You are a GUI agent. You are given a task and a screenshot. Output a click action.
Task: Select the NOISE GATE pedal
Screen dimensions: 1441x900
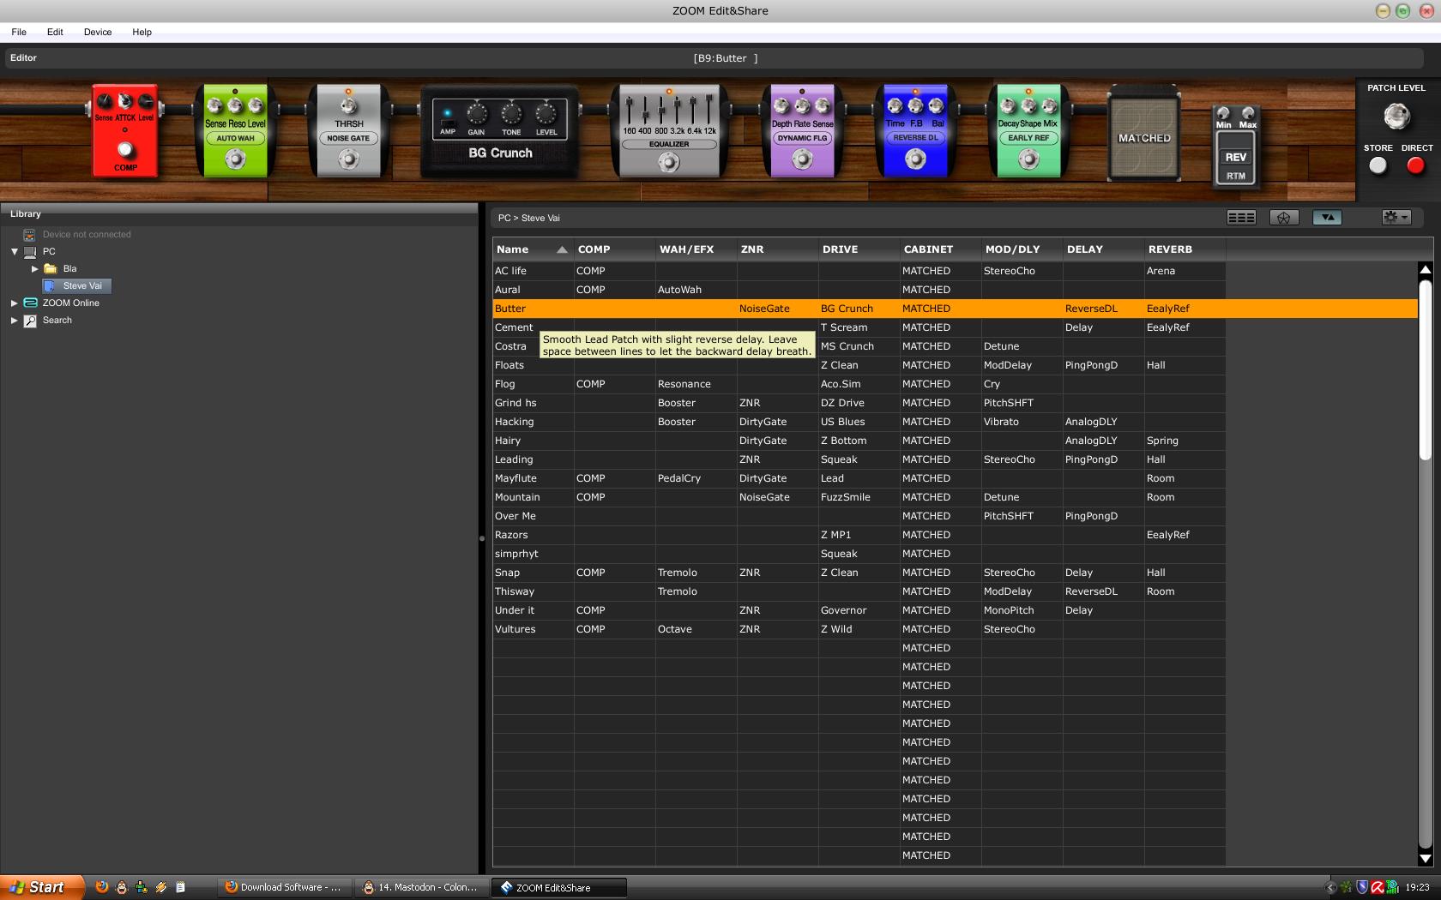(348, 130)
